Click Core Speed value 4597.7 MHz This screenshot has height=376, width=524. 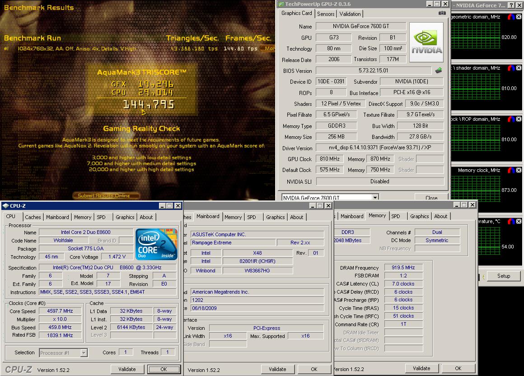60,311
